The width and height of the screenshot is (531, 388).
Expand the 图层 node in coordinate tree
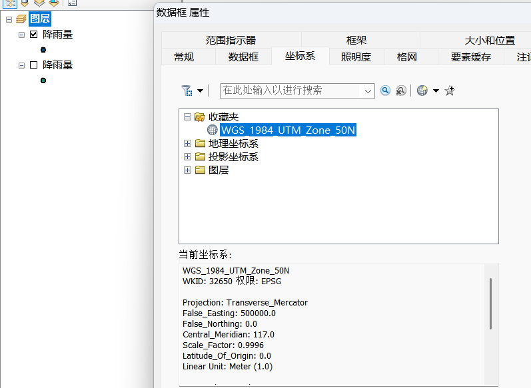coord(187,170)
